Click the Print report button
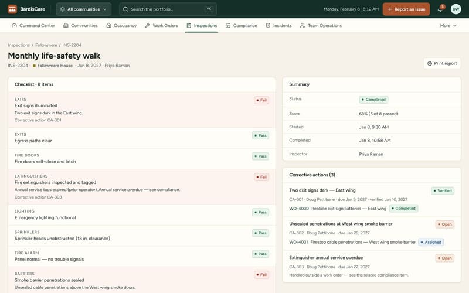 pyautogui.click(x=442, y=63)
